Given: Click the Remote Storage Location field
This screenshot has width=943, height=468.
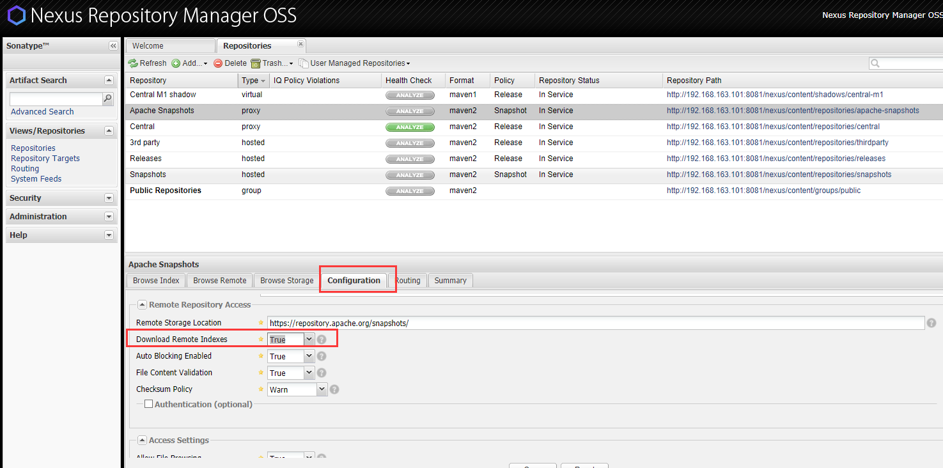Looking at the screenshot, I should [596, 324].
